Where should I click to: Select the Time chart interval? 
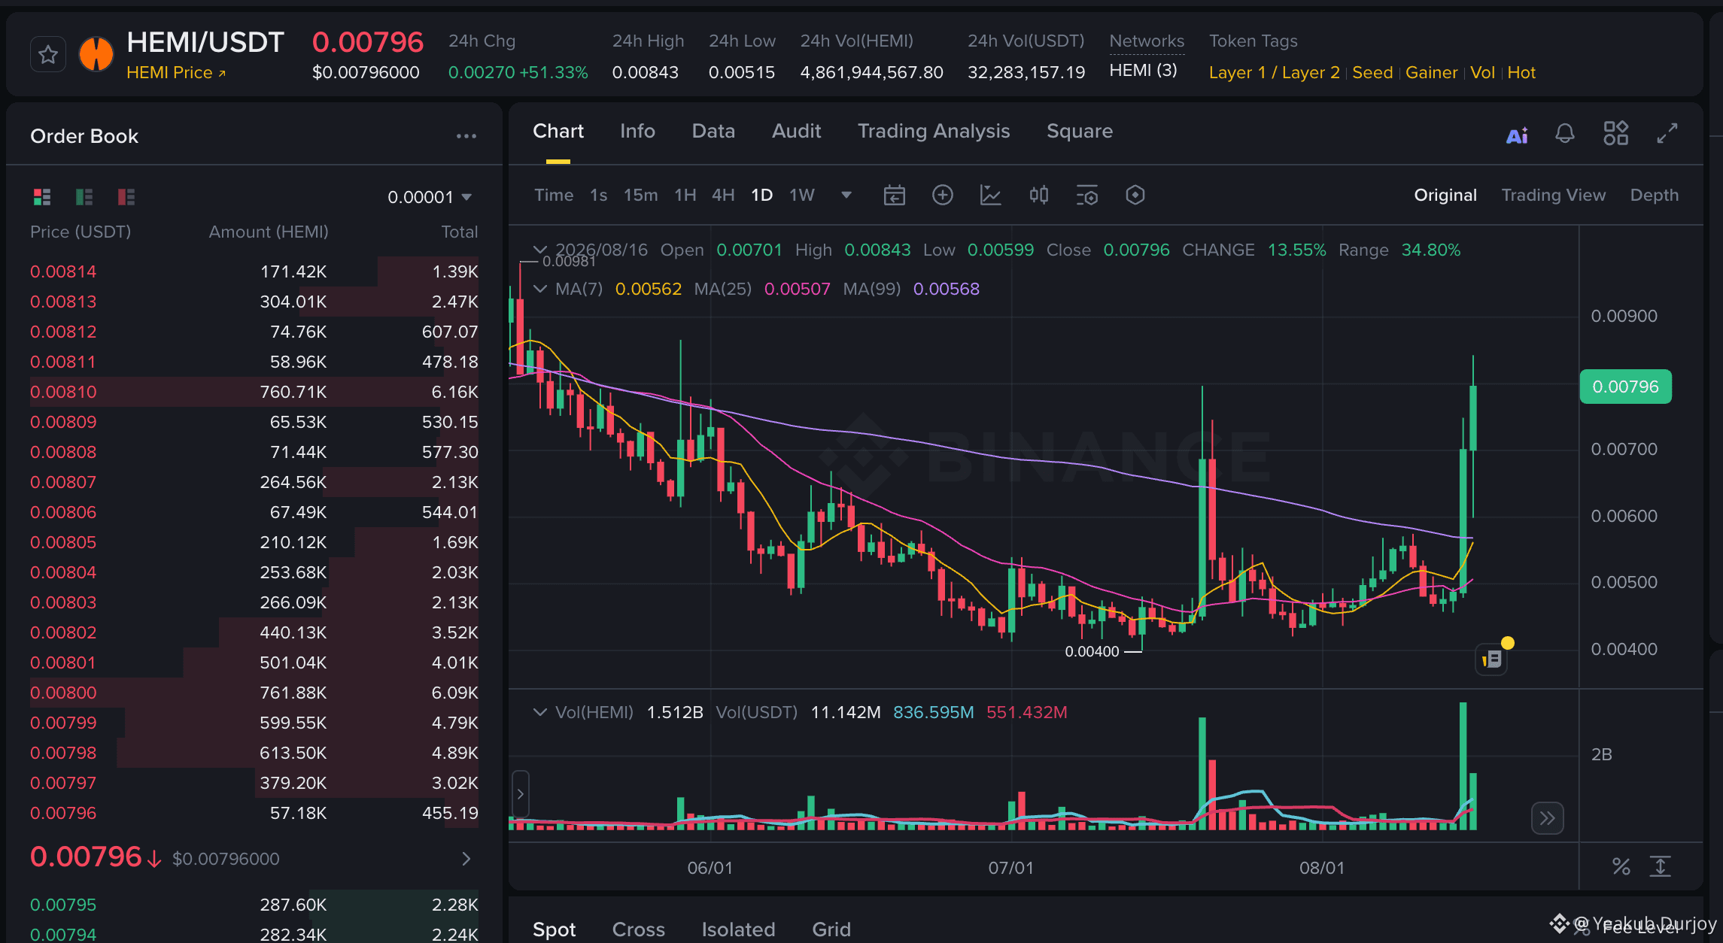pyautogui.click(x=554, y=196)
